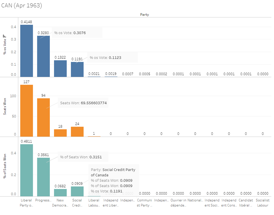The height and width of the screenshot is (215, 274).
Task: Click the % of Seats Won axis title
Action: point(5,166)
